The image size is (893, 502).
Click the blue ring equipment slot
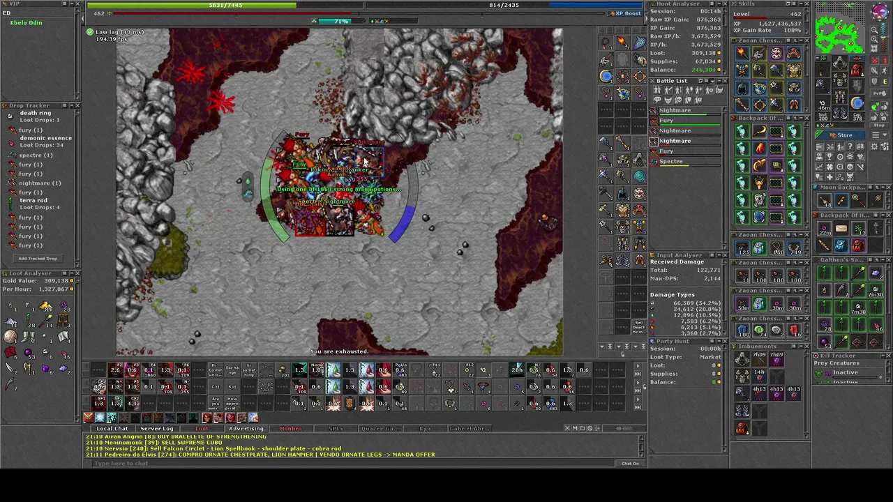tap(857, 102)
